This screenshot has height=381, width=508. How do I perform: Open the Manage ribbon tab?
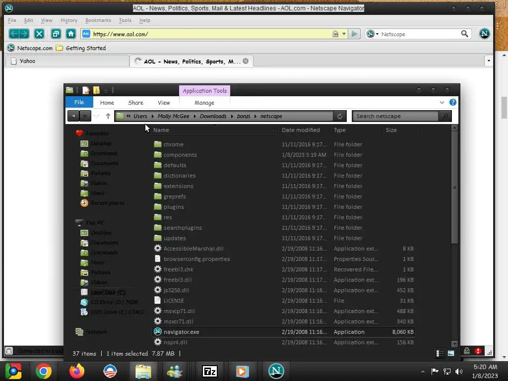[204, 102]
